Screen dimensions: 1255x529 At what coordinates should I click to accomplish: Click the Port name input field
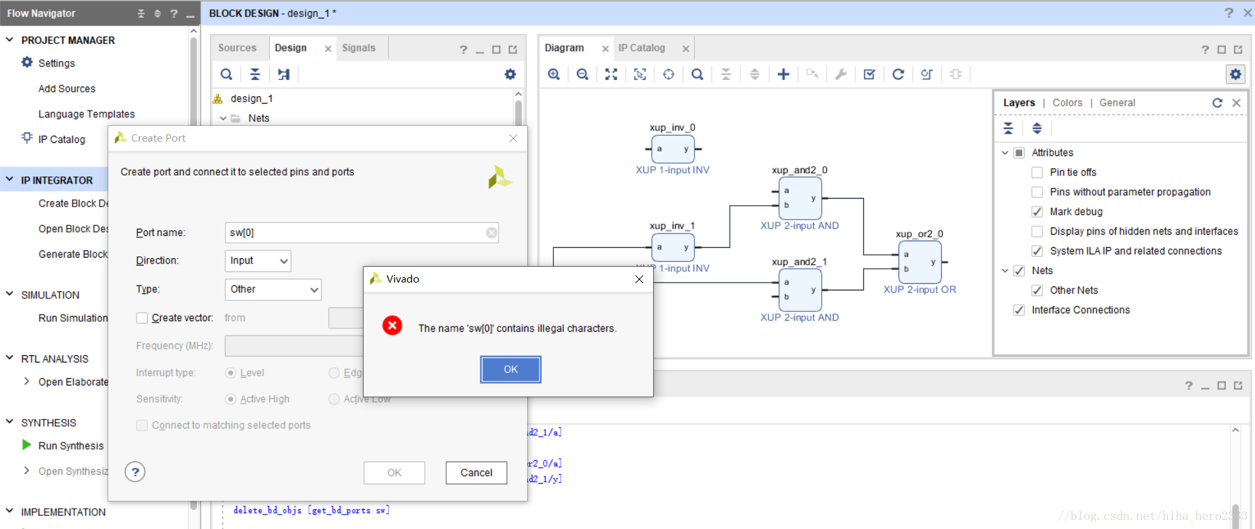[x=362, y=233]
